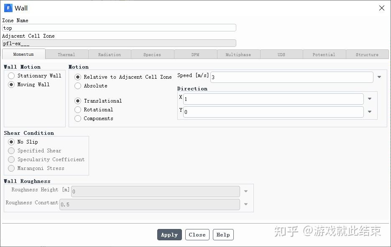The width and height of the screenshot is (391, 247).
Task: Switch to the Thermal tab
Action: pos(66,54)
